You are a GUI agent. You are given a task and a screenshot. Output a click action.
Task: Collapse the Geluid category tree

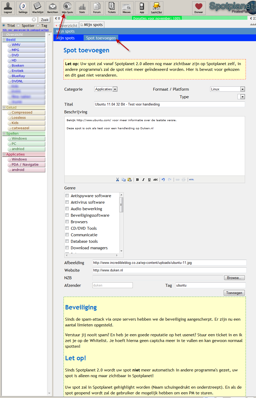click(4, 107)
